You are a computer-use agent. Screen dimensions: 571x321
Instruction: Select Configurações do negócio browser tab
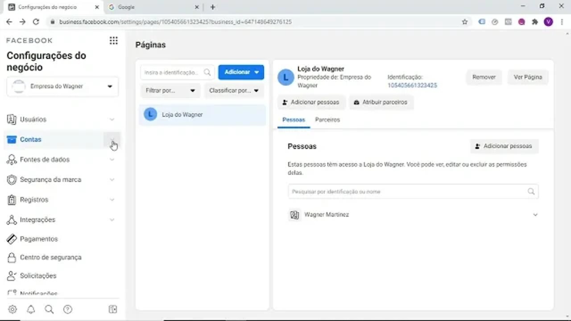53,7
